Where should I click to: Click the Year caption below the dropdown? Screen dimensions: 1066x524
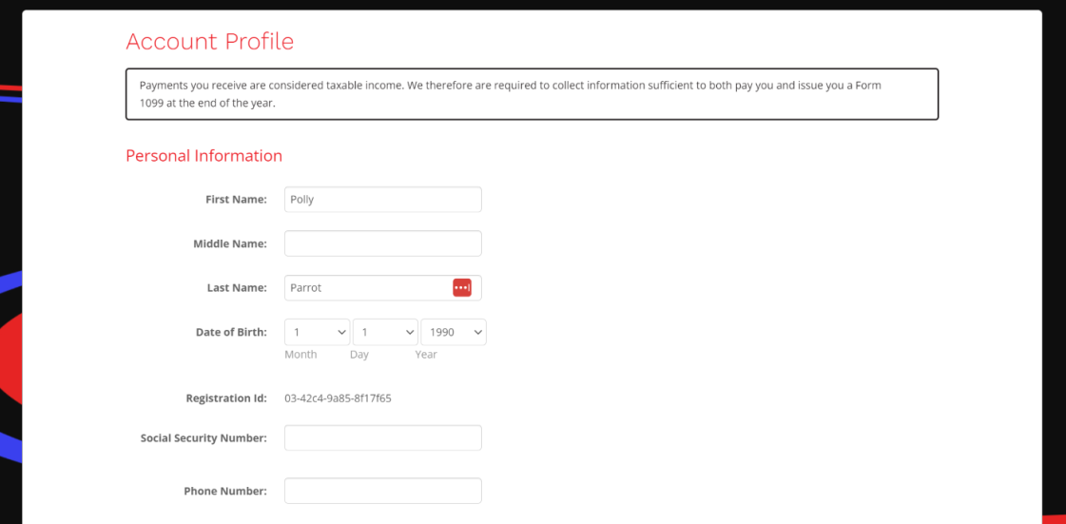(426, 355)
